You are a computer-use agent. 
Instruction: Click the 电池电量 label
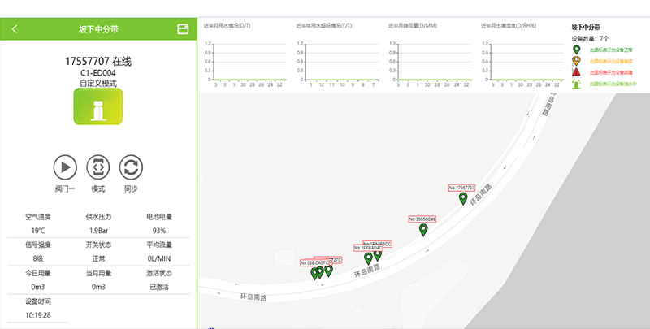[159, 217]
